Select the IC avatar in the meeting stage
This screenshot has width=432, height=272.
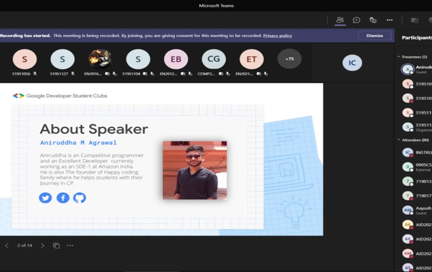coord(352,63)
